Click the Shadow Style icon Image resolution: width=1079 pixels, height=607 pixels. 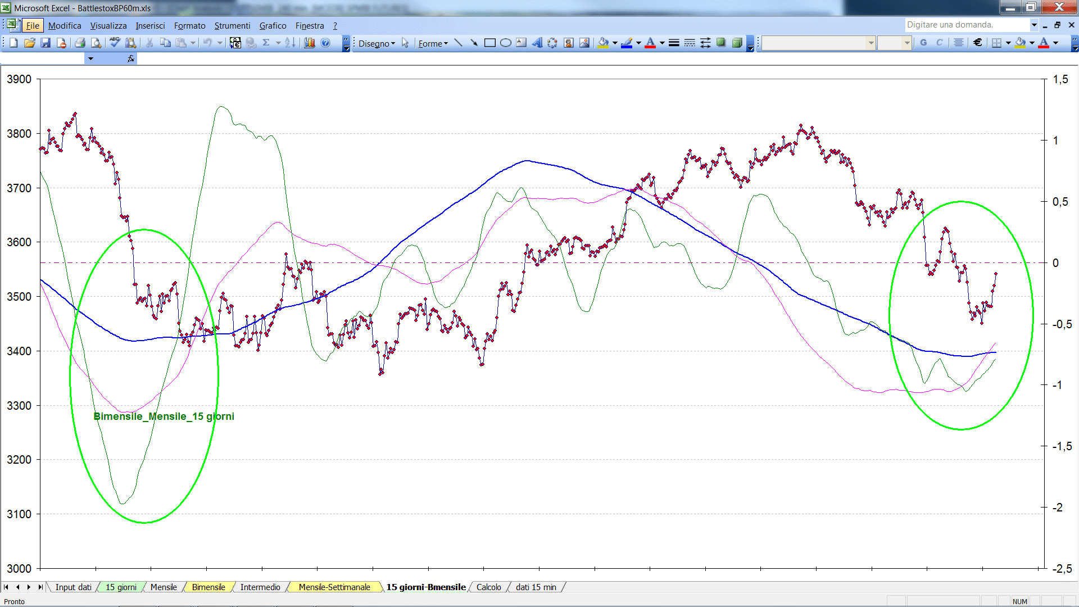[721, 43]
